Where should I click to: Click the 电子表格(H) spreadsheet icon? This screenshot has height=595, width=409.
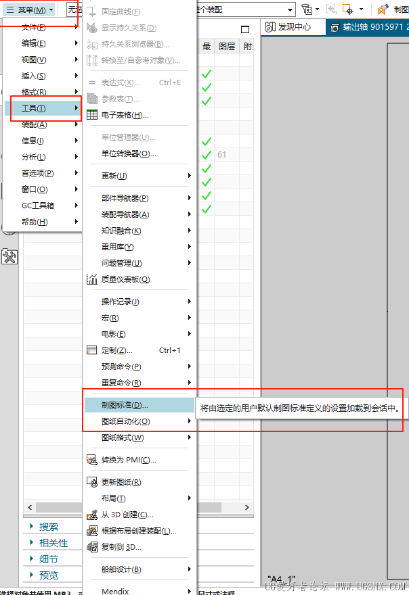pos(92,114)
